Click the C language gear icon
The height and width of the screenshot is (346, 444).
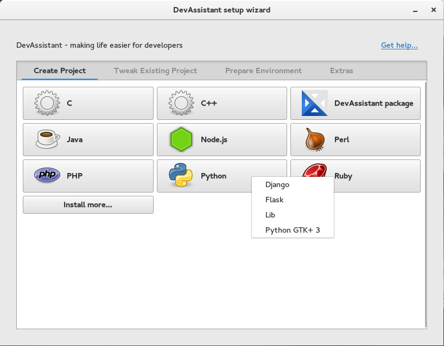(x=47, y=103)
